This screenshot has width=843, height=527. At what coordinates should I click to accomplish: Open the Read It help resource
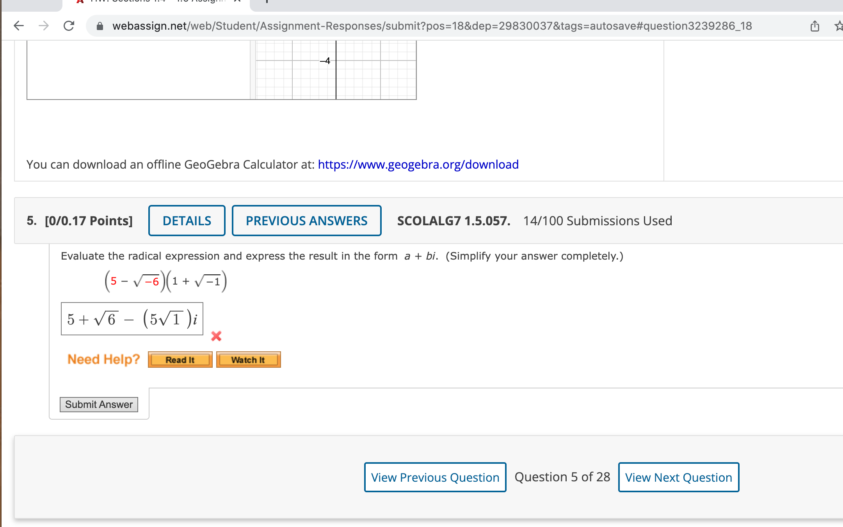pyautogui.click(x=180, y=360)
